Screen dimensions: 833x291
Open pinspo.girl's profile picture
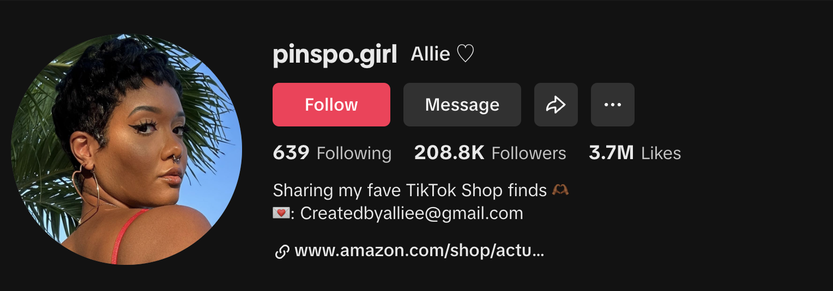coord(126,149)
